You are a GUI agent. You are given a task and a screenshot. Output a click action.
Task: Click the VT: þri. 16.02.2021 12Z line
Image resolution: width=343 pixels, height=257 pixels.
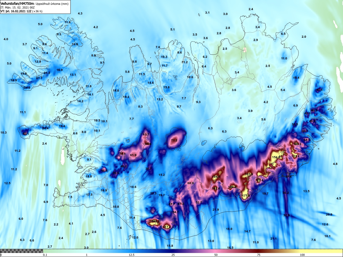click(x=21, y=11)
